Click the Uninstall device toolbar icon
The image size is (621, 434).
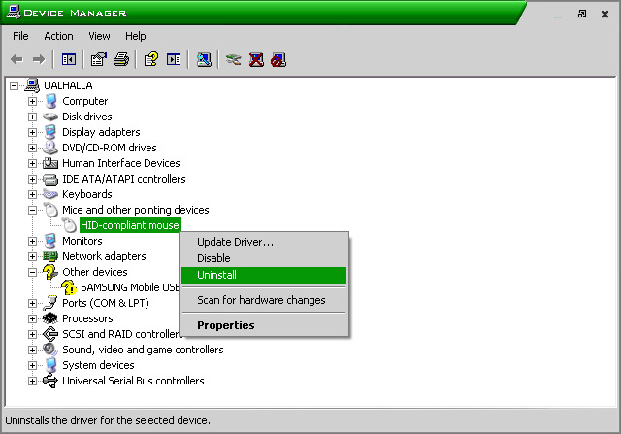point(256,59)
